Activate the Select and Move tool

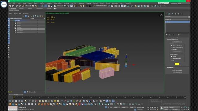[46, 6]
